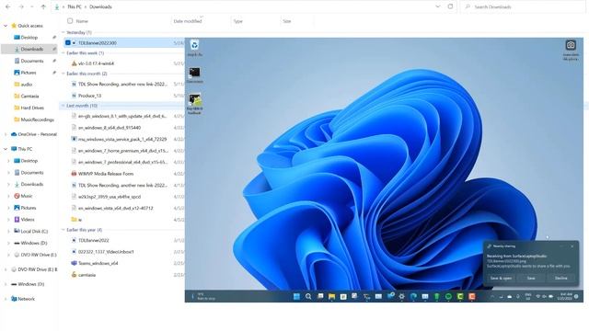Uncheck the TDLBanner2022300 file checkbox
The height and width of the screenshot is (331, 589).
tap(68, 43)
